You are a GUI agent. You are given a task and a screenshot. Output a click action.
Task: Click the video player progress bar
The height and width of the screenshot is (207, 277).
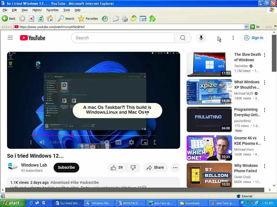[93, 135]
